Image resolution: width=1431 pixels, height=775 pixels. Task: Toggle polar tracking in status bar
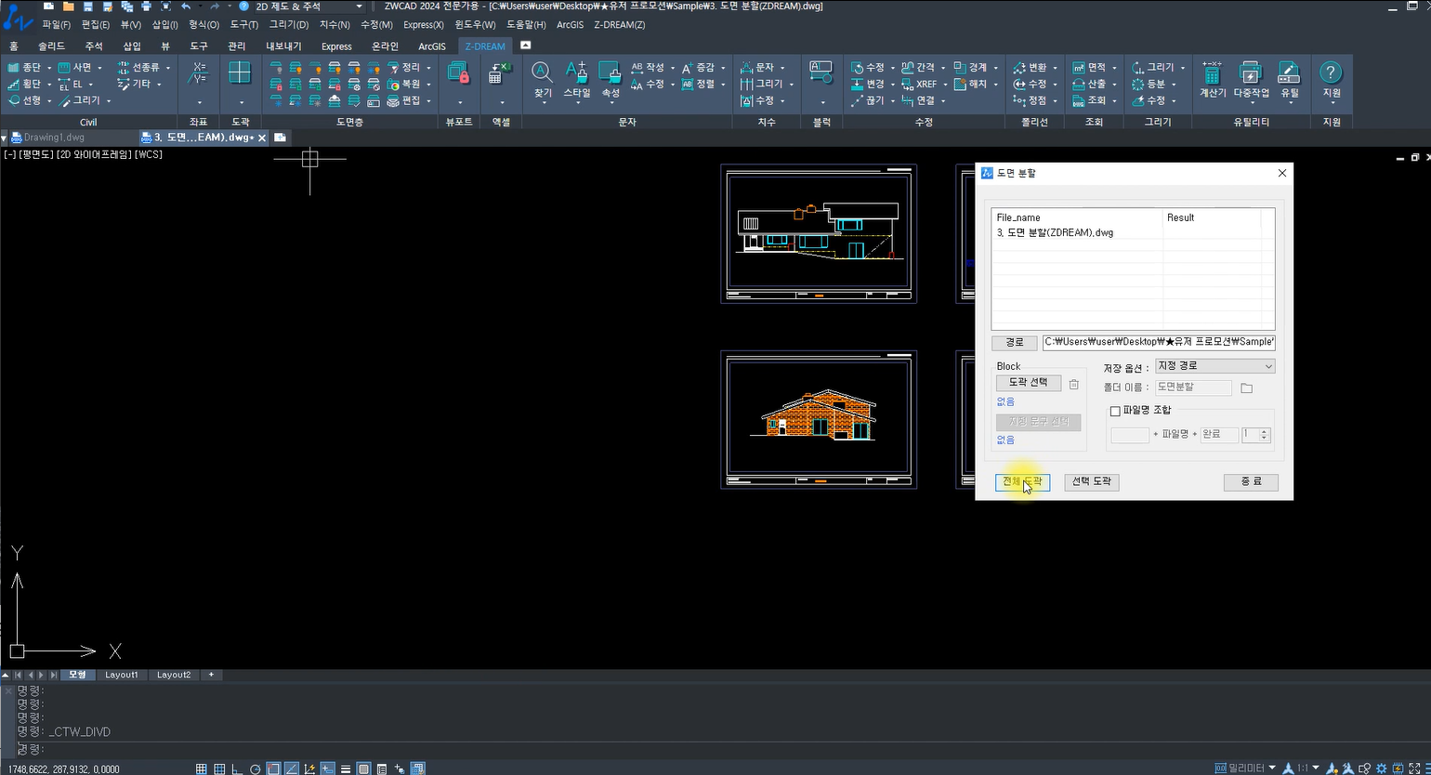256,768
